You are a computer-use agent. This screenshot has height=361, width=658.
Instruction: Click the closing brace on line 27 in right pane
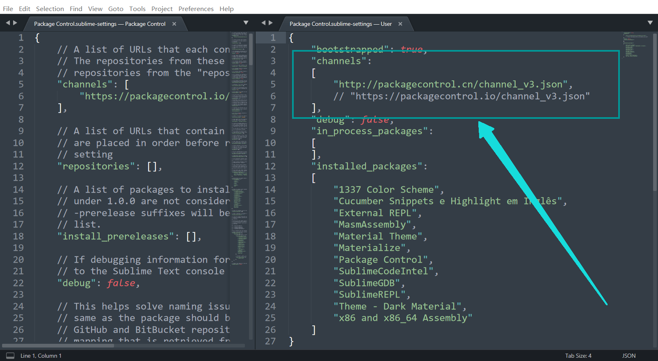pyautogui.click(x=291, y=341)
